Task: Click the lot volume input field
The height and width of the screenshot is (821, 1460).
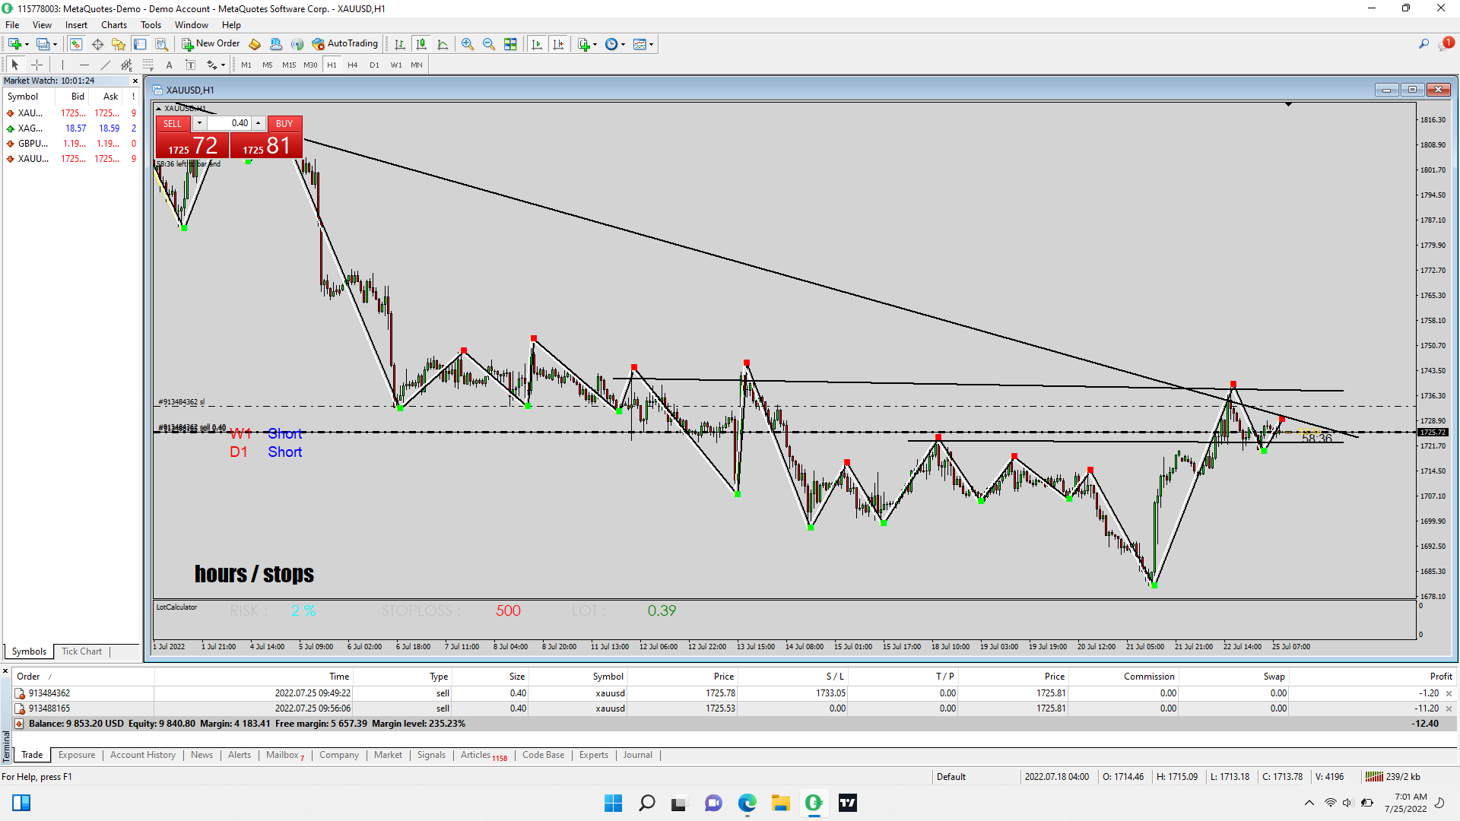Action: point(230,123)
